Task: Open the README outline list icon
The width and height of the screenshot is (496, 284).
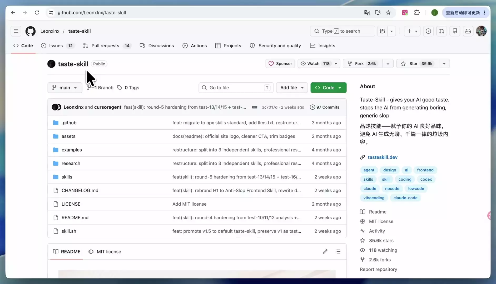Action: tap(338, 252)
